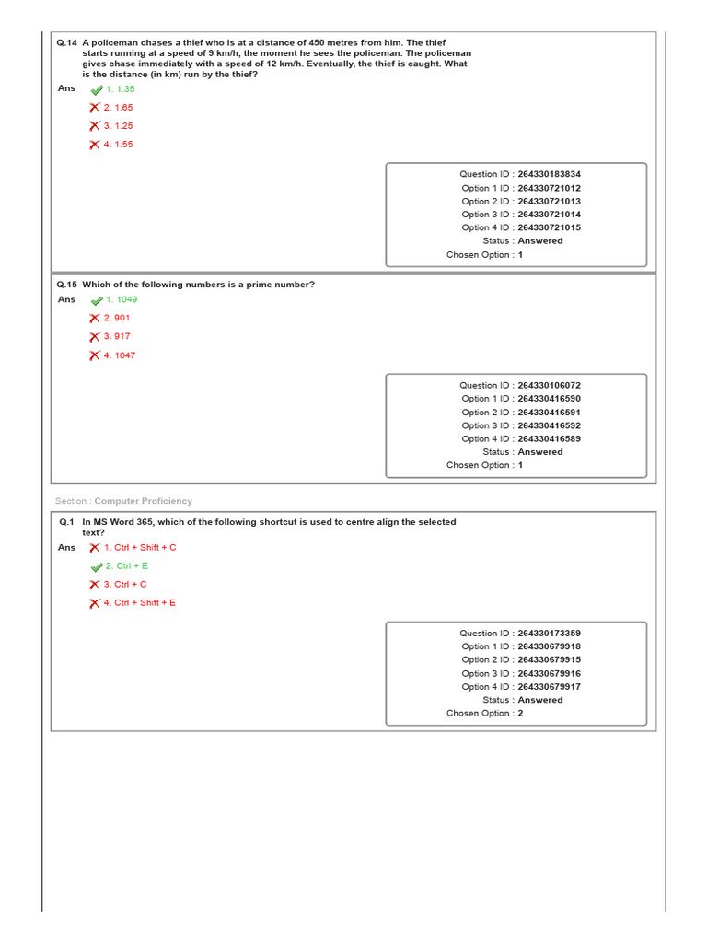Select answer text '1. Ctrl + Shift + C'
The width and height of the screenshot is (707, 943).
point(140,547)
